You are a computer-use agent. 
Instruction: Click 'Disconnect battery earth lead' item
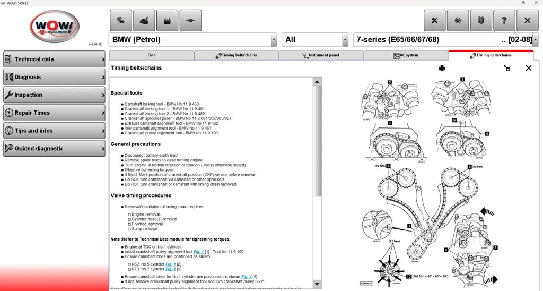tap(152, 156)
